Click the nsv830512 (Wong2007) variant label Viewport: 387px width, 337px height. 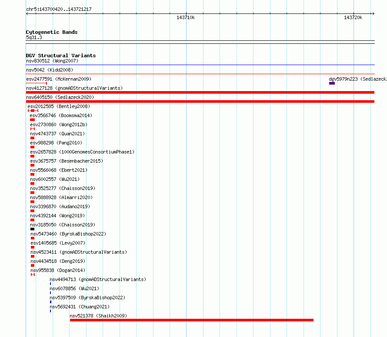[x=52, y=61]
